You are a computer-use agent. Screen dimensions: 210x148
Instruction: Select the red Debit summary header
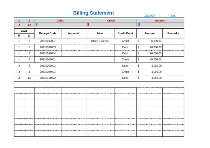pyautogui.click(x=60, y=20)
